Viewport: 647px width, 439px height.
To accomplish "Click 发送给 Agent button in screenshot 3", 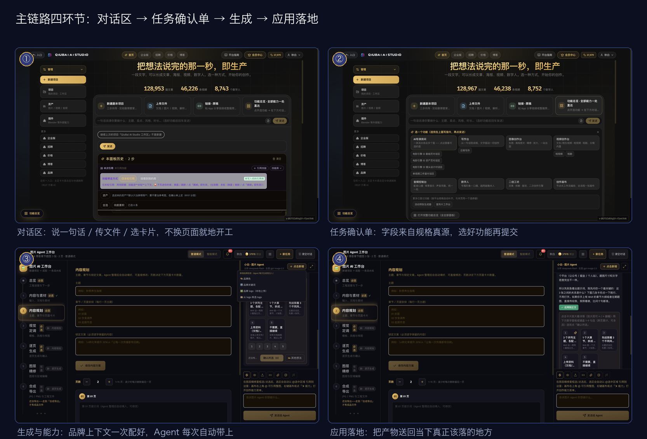I will pyautogui.click(x=280, y=415).
